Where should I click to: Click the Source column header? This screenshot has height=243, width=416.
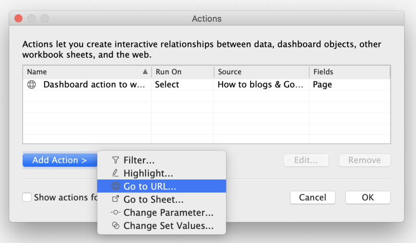click(261, 72)
